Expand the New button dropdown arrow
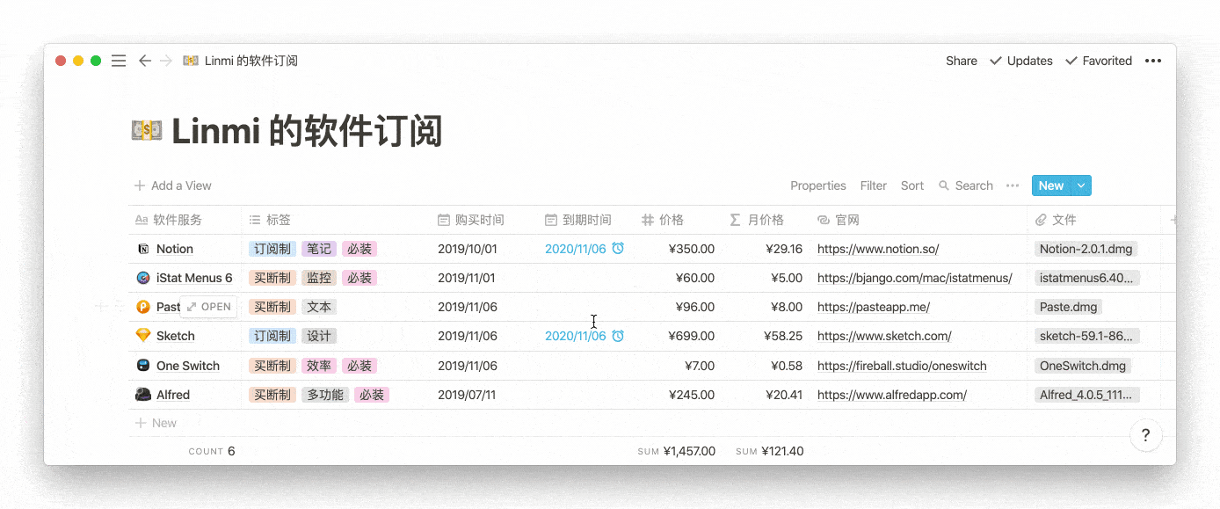Viewport: 1220px width, 509px height. (x=1082, y=185)
